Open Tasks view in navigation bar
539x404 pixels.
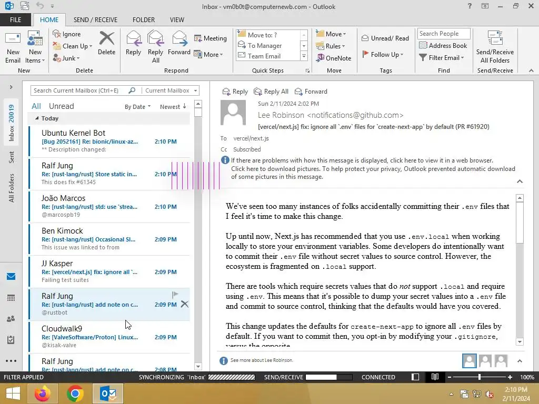coord(11,340)
